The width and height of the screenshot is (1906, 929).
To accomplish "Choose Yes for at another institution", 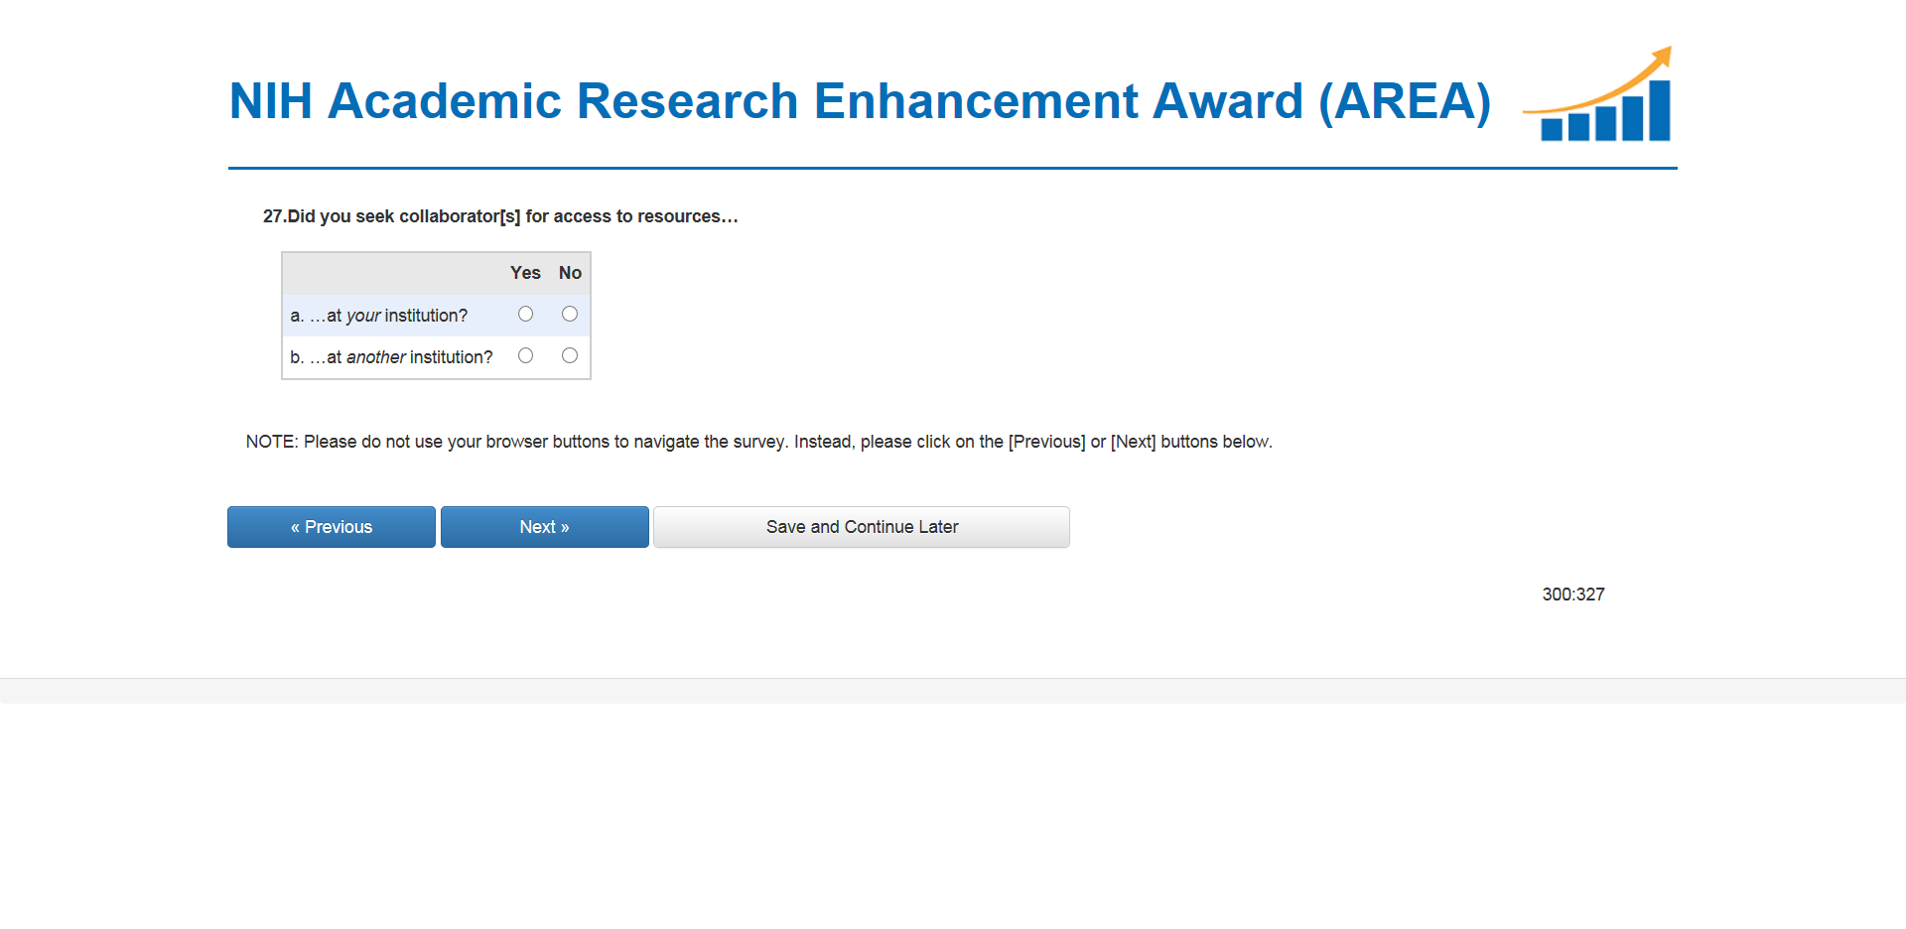I will pyautogui.click(x=525, y=356).
